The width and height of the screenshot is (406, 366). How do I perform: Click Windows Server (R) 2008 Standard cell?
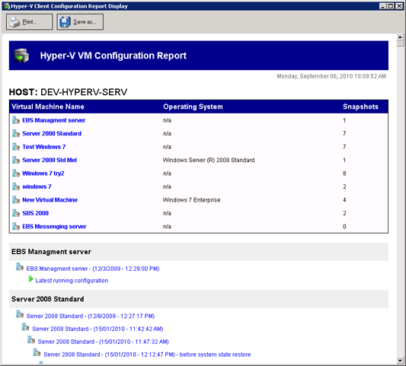(x=209, y=160)
